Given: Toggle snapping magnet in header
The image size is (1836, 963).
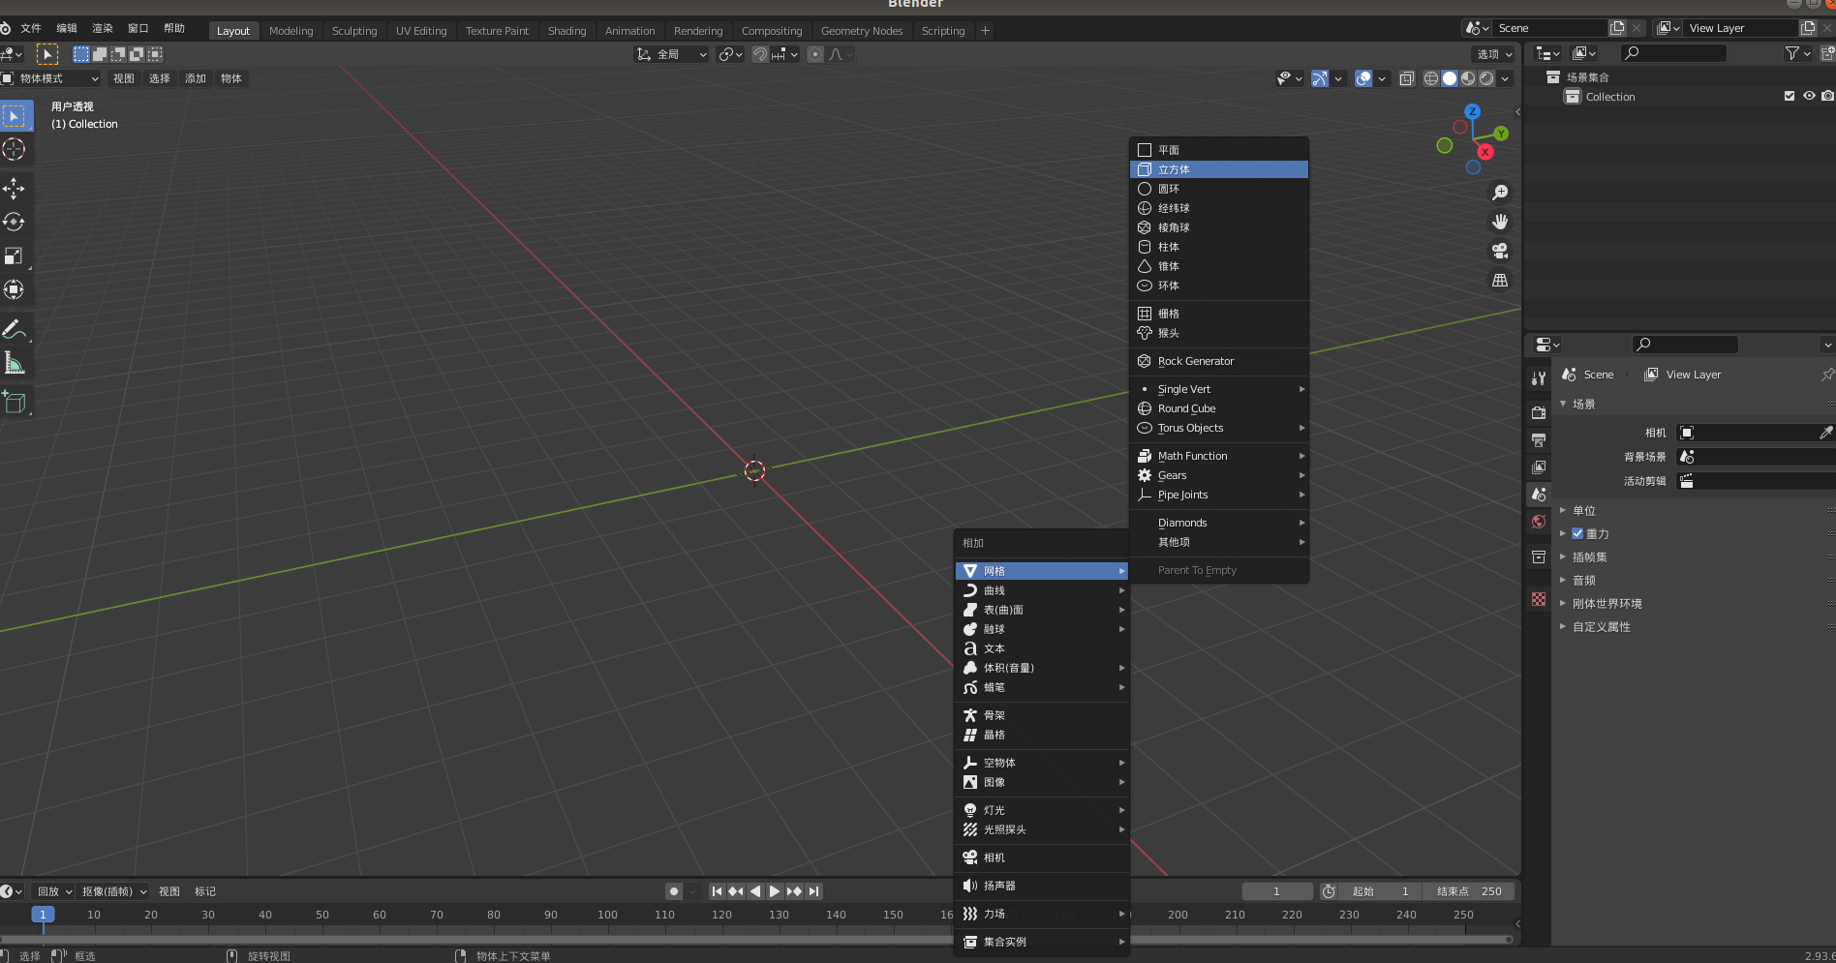Looking at the screenshot, I should (760, 54).
